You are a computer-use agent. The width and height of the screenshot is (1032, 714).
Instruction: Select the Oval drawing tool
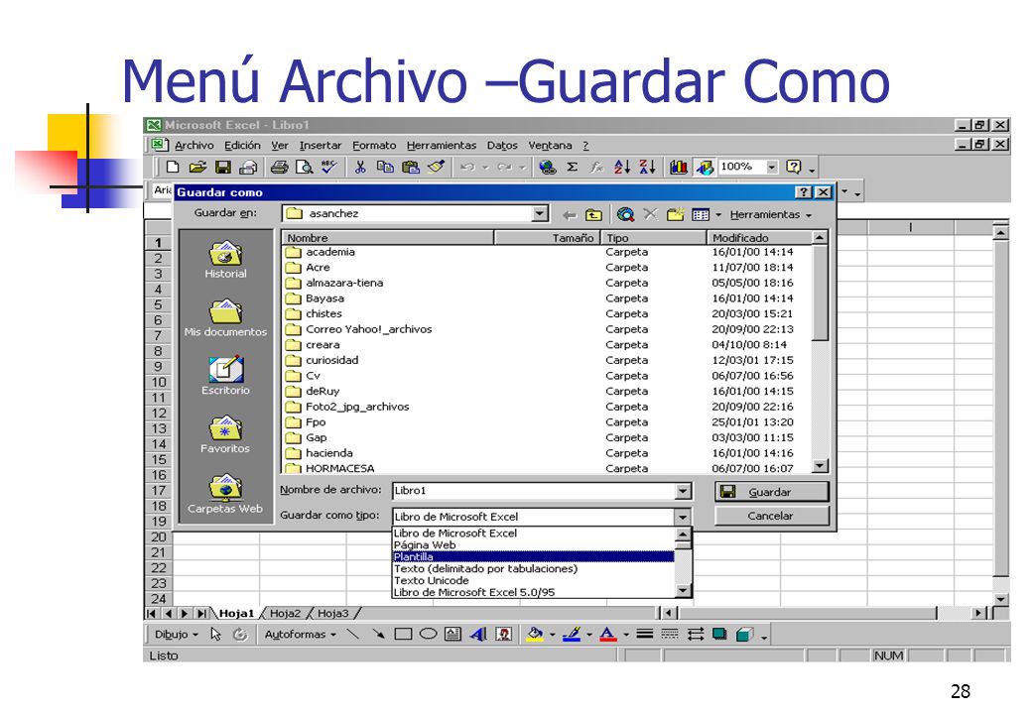click(x=428, y=634)
